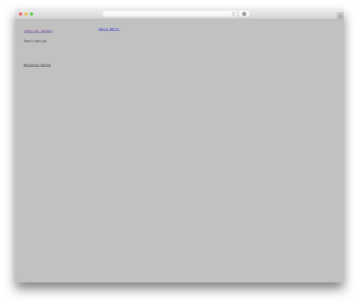Open the Beispiel-Seite menu link
The image size is (359, 304).
37,65
